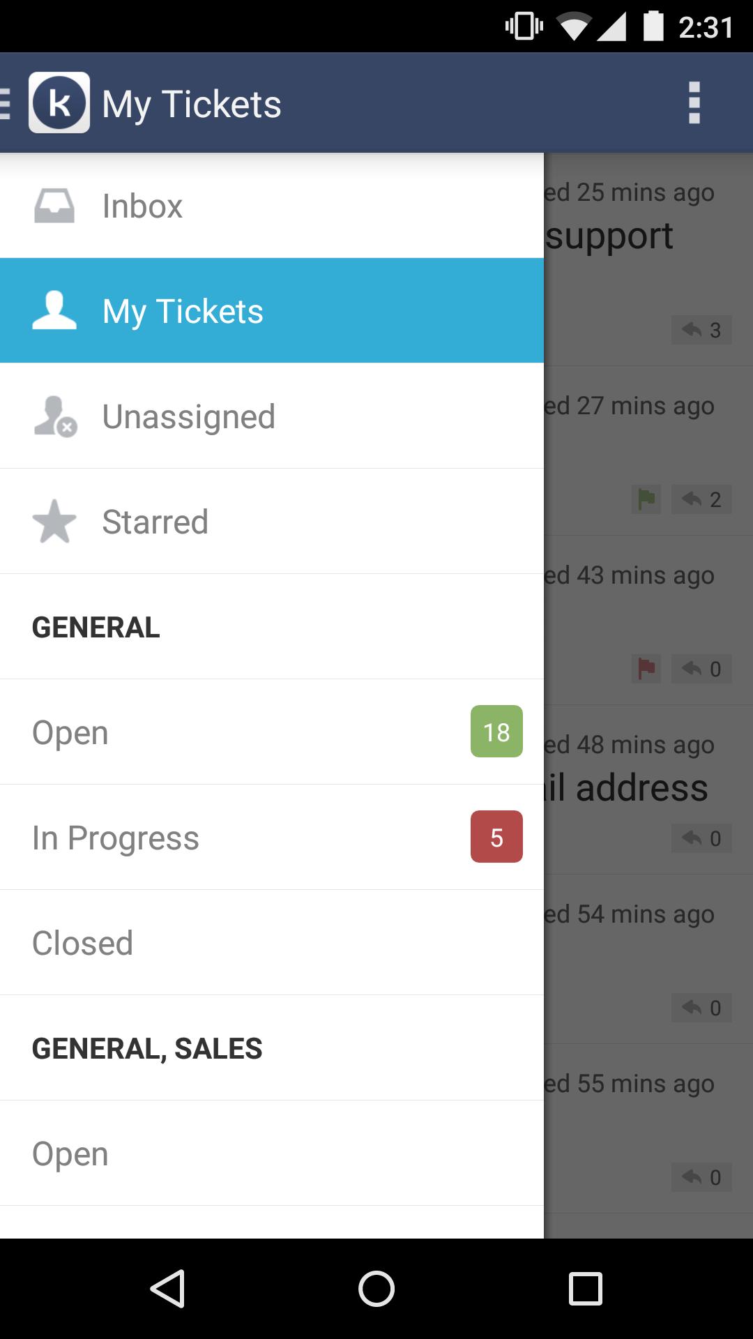The height and width of the screenshot is (1339, 753).
Task: Tap the My Tickets person icon
Action: pos(54,310)
